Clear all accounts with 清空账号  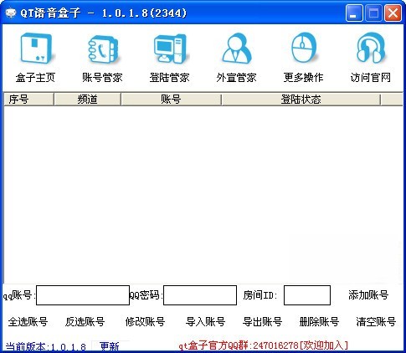376,321
